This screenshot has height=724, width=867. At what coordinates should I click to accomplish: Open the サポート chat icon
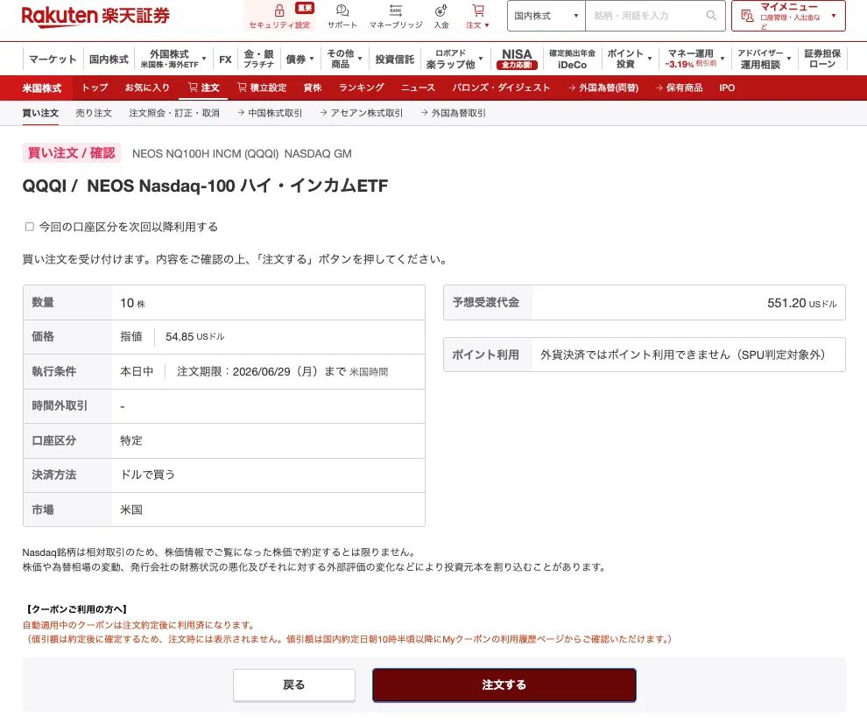(342, 11)
